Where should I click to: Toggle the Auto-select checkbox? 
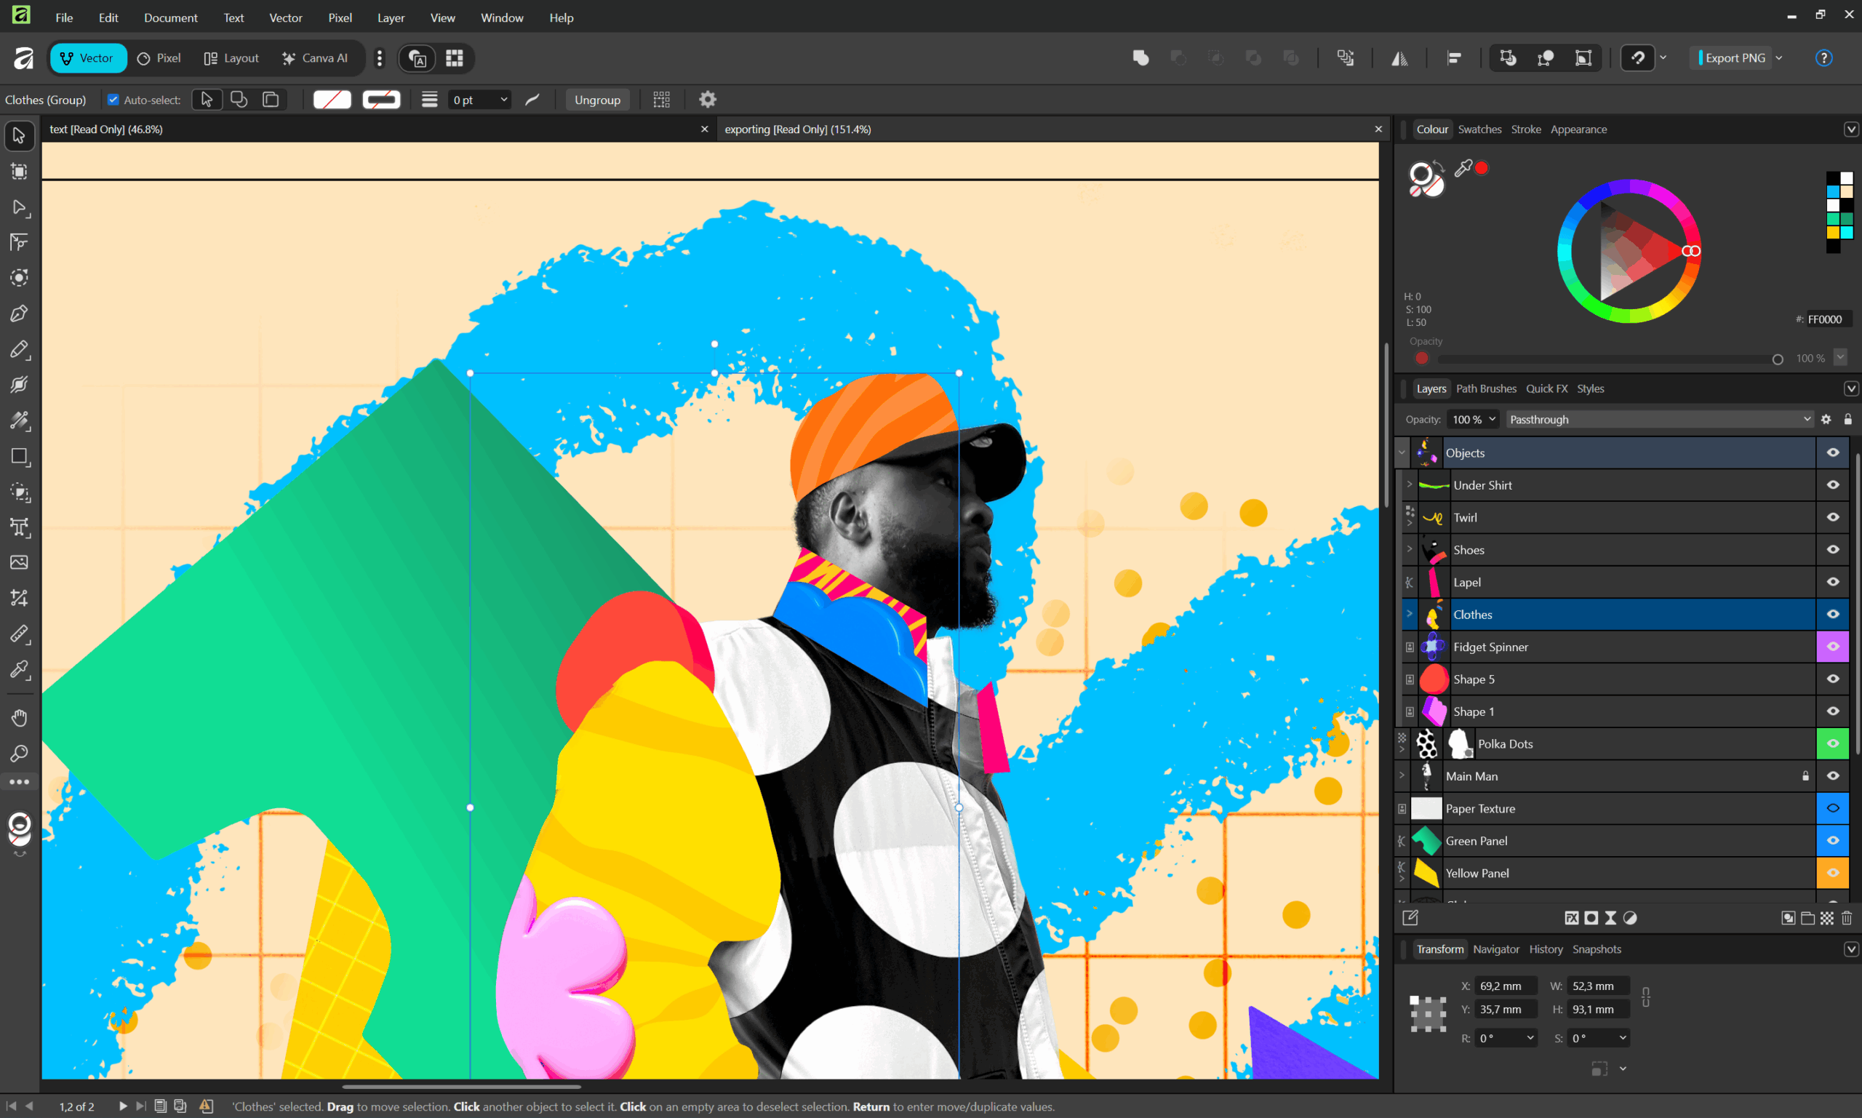click(113, 100)
